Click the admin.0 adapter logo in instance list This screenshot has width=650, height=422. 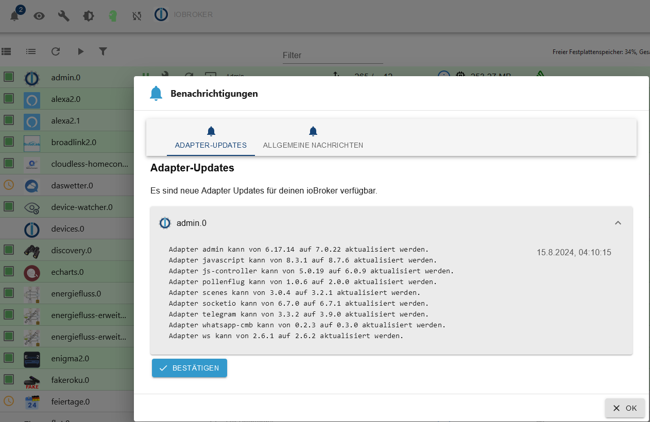[x=32, y=78]
